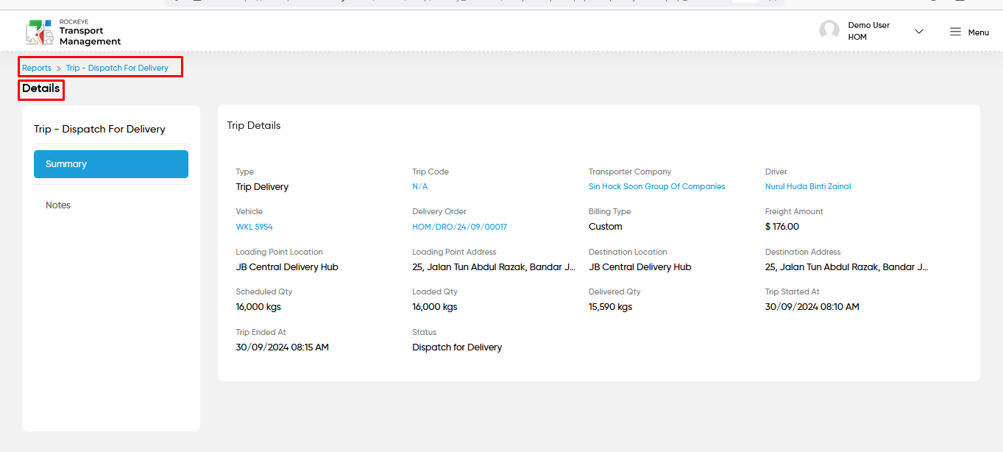Image resolution: width=1003 pixels, height=452 pixels.
Task: Open the hamburger Menu icon
Action: [955, 32]
